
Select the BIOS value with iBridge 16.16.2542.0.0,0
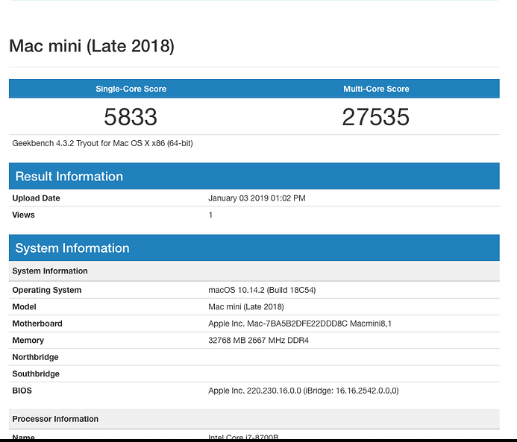pyautogui.click(x=304, y=391)
